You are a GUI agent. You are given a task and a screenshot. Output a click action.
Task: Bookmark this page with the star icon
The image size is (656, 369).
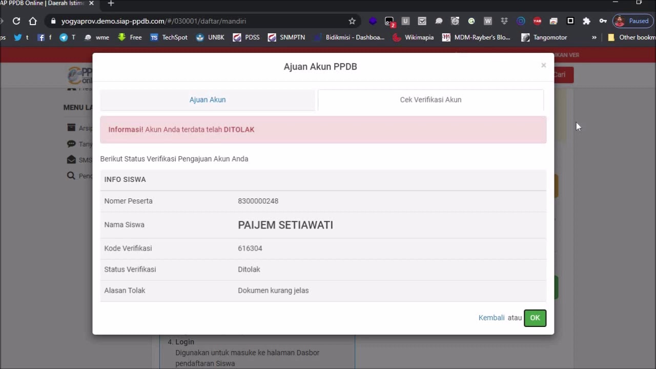pyautogui.click(x=352, y=21)
